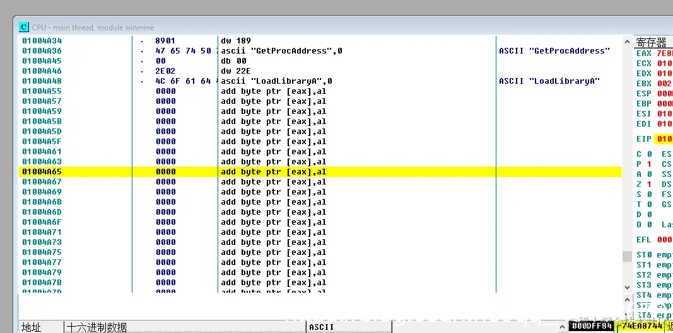
Task: Click hex bytes 0000 at row 01004A6B
Action: pyautogui.click(x=165, y=202)
